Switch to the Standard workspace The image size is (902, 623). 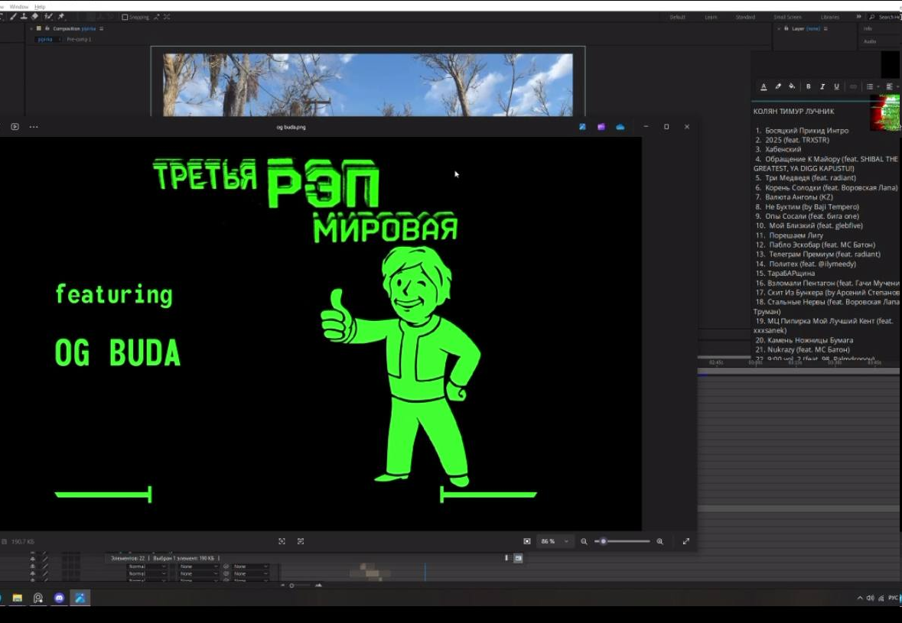tap(745, 18)
